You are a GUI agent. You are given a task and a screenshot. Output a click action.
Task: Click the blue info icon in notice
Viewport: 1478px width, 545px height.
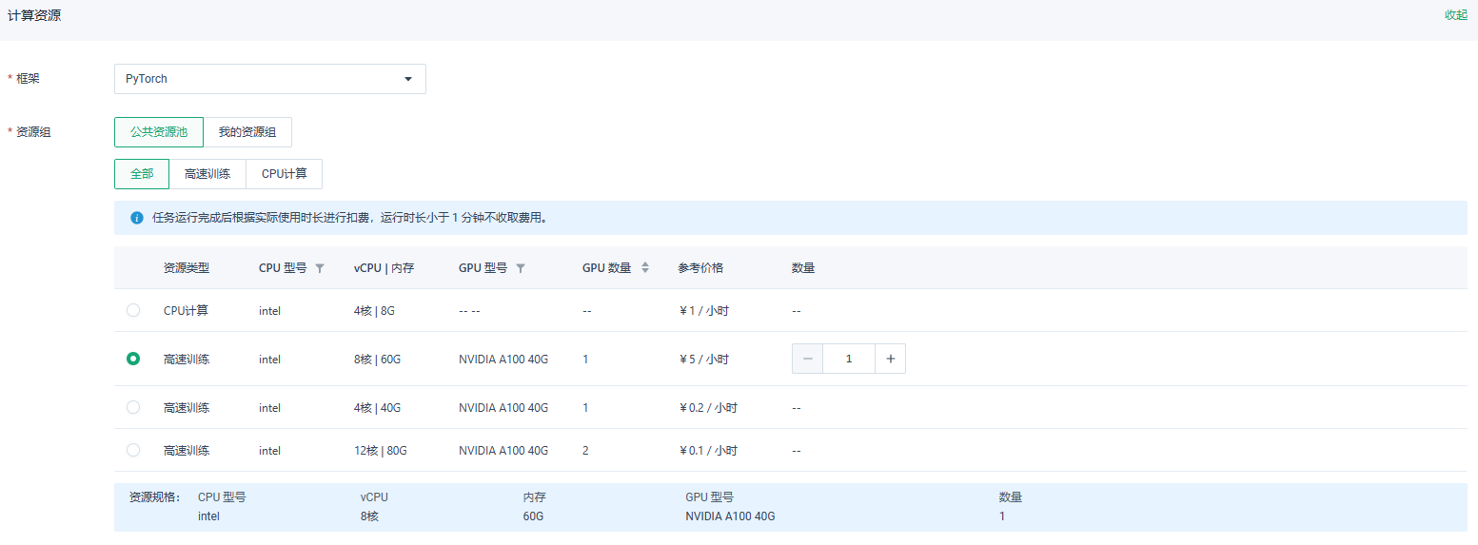click(x=136, y=218)
